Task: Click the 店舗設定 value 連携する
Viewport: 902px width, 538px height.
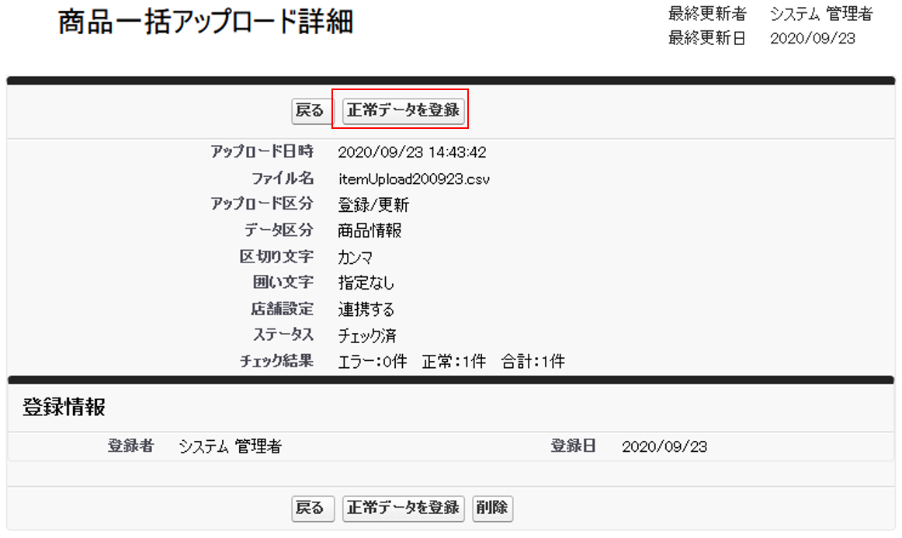Action: click(x=366, y=310)
